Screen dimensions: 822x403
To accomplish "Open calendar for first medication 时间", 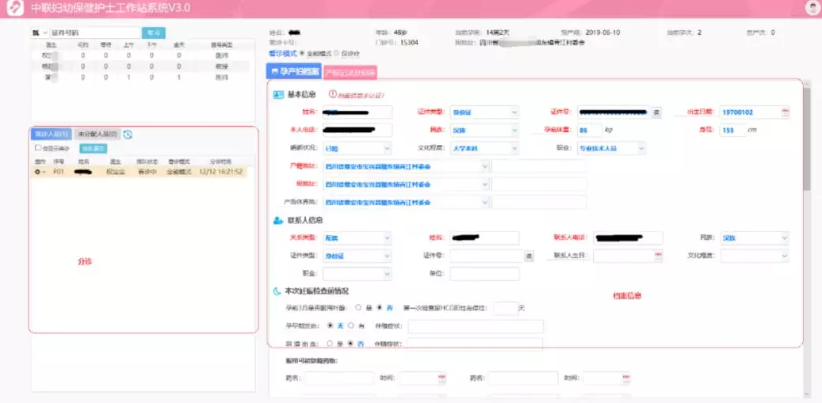I will (x=442, y=378).
